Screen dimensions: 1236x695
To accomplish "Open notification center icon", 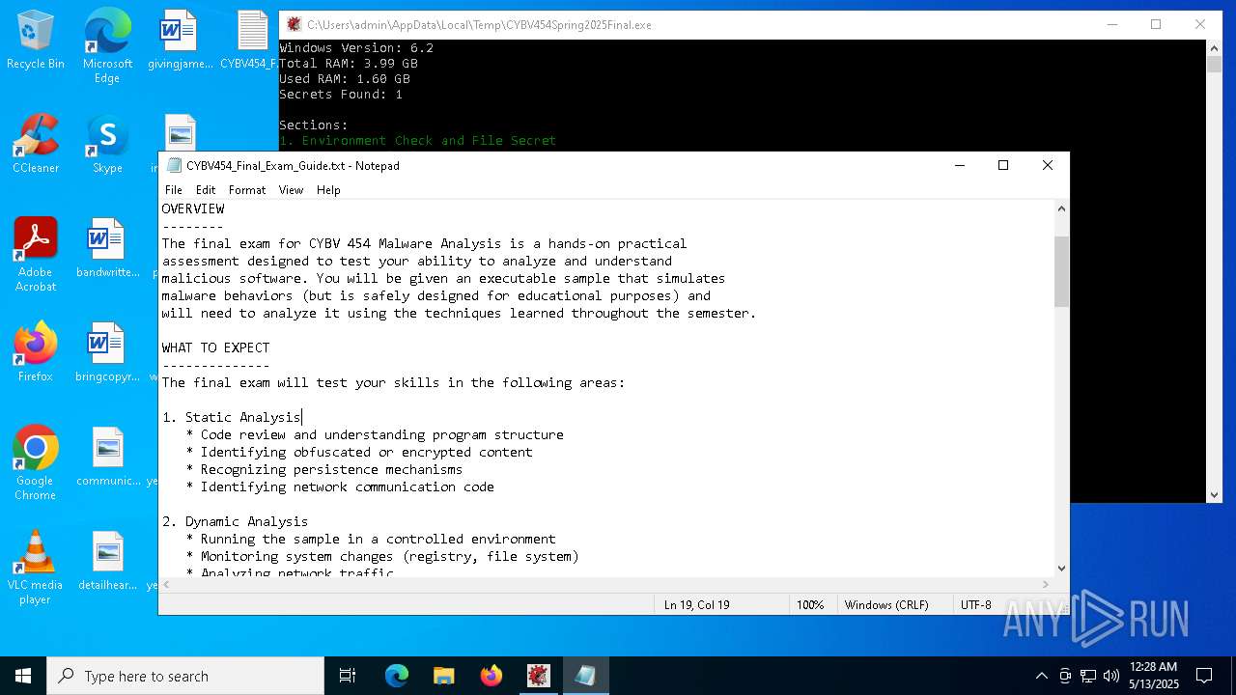I will pos(1204,676).
